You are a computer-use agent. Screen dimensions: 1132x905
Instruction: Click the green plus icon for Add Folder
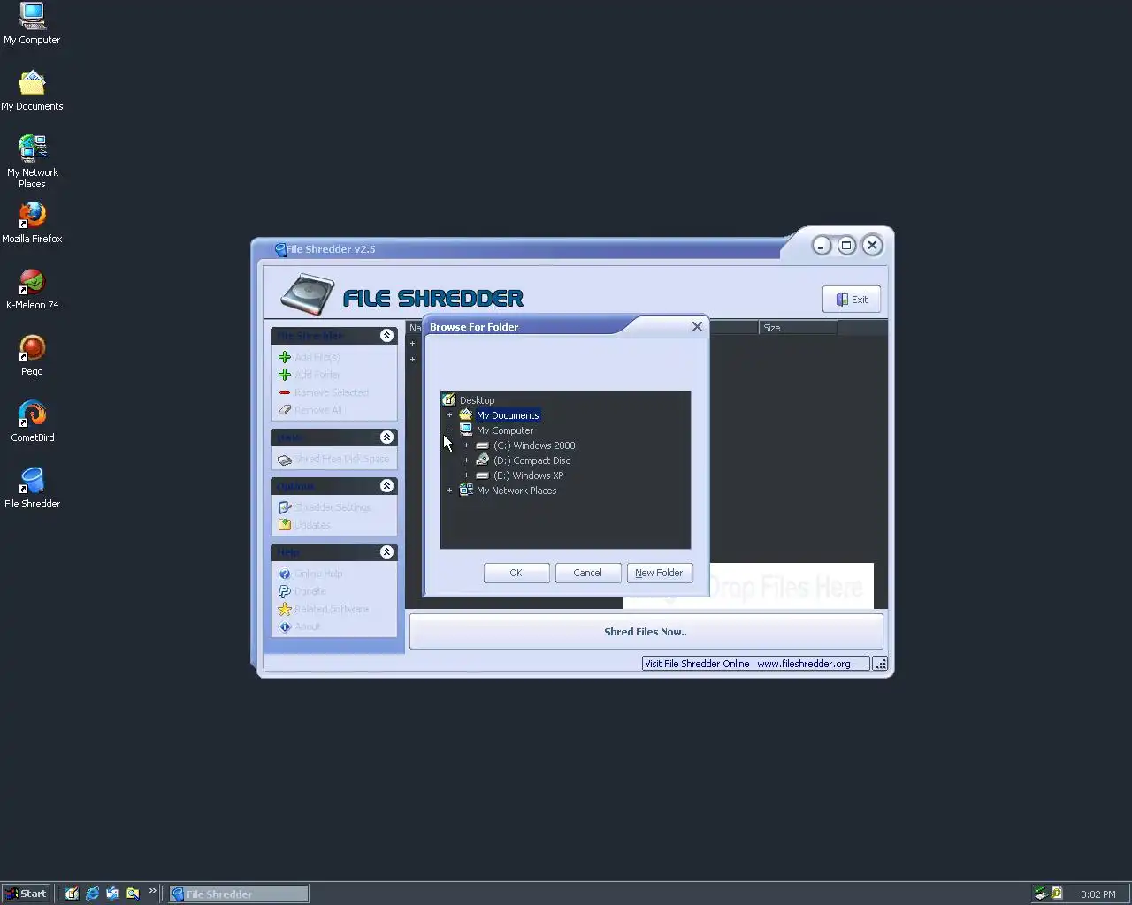tap(285, 375)
